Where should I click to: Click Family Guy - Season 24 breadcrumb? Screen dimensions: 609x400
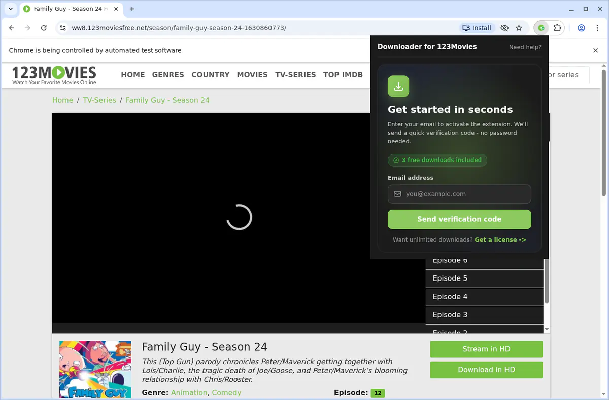[167, 100]
